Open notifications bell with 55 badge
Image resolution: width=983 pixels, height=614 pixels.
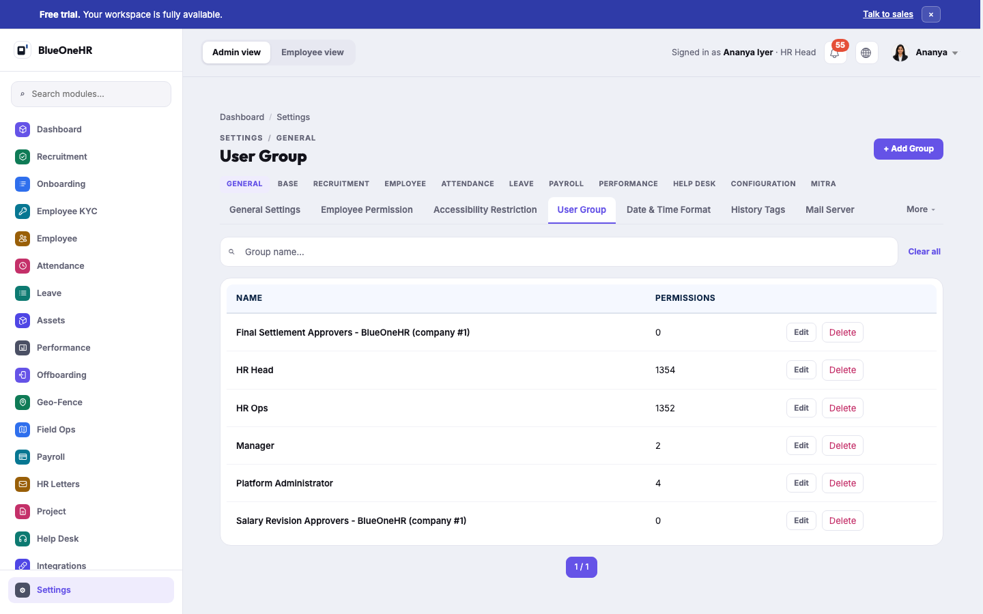(835, 53)
